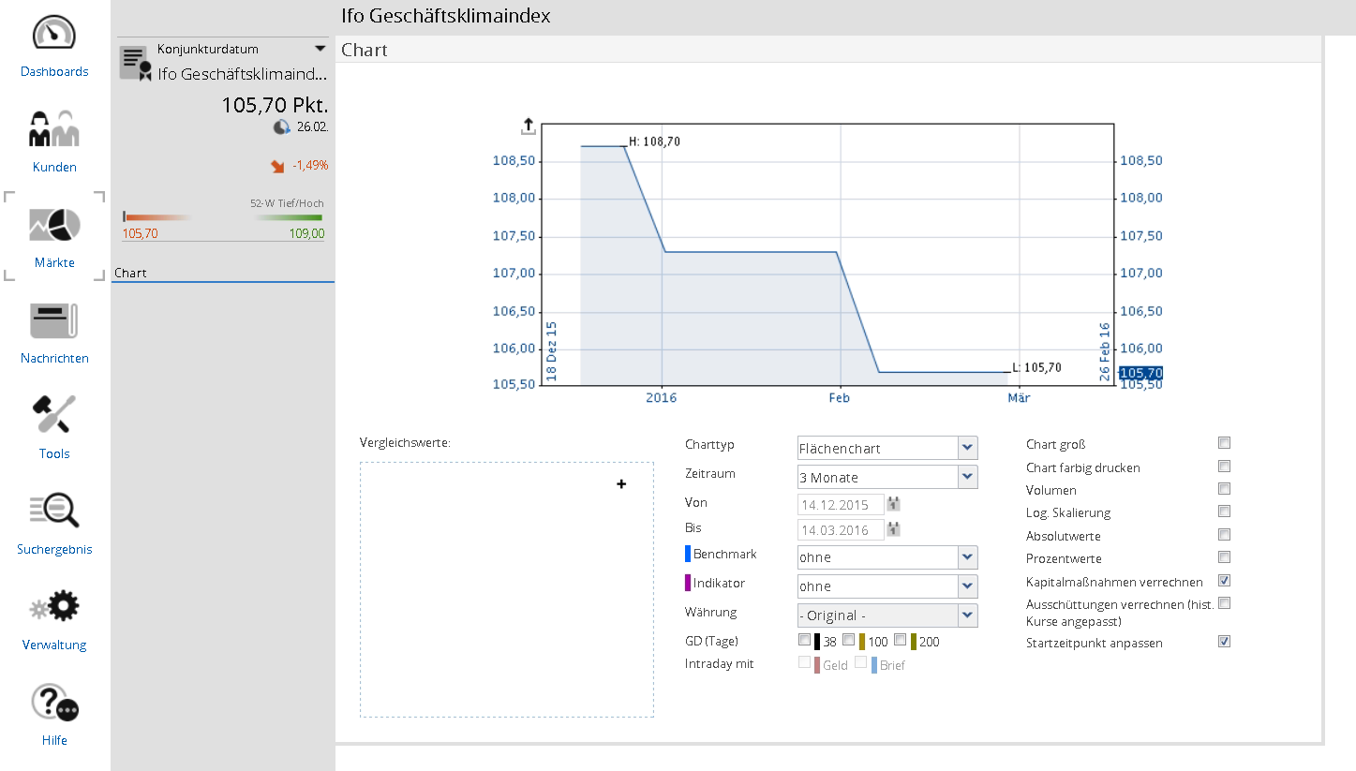Open the Kunden section icon
The image size is (1356, 771).
pyautogui.click(x=54, y=129)
